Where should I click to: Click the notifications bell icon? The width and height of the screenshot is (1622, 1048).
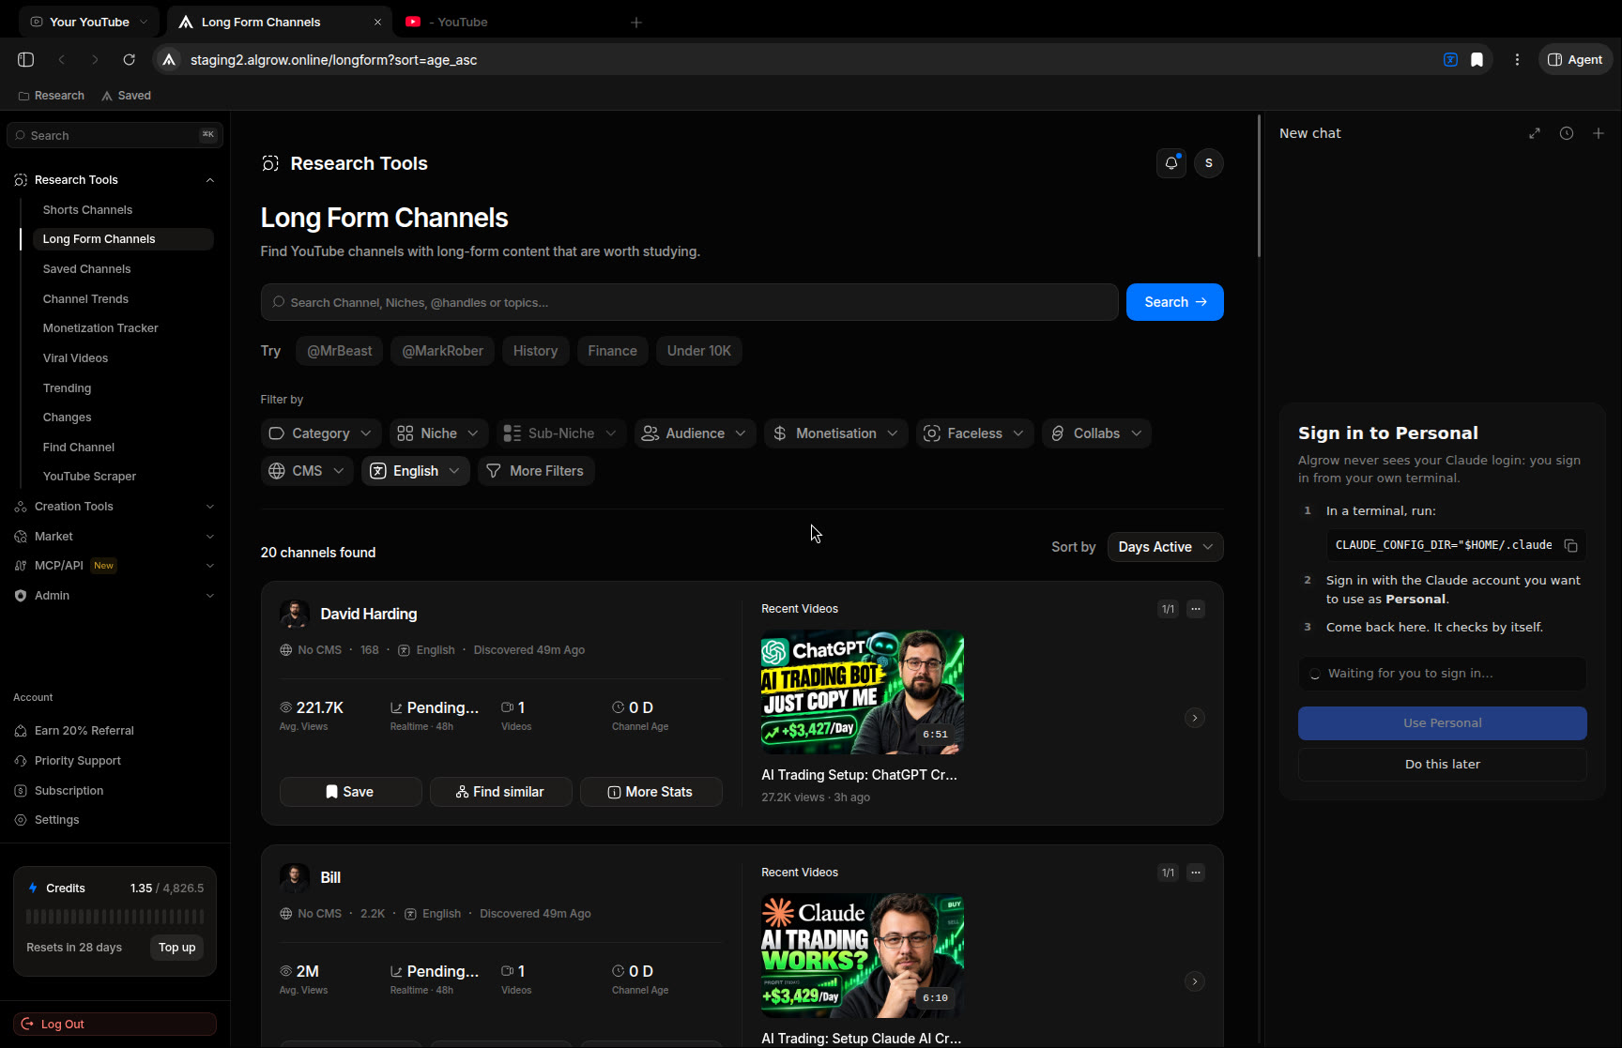(x=1171, y=163)
